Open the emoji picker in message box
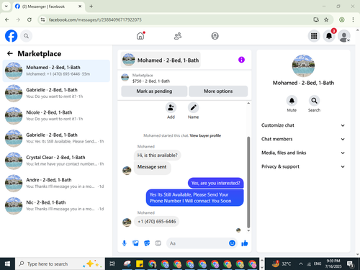Viewport: 360px width, 270px height. click(x=232, y=243)
